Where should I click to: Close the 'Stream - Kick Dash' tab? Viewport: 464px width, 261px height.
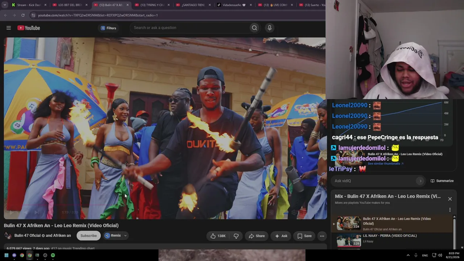click(x=45, y=5)
